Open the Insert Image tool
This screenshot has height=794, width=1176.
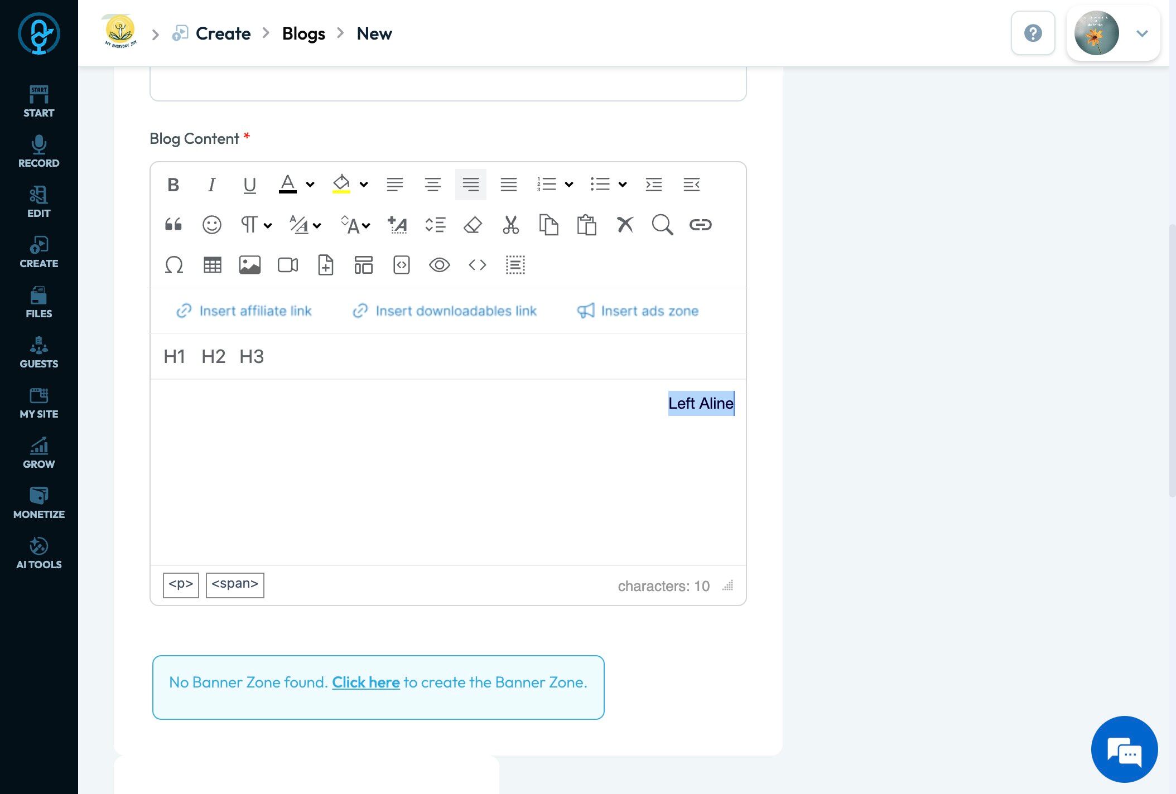249,265
